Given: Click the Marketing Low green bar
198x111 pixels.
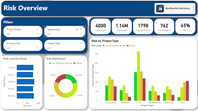Looking at the screenshot, I should pyautogui.click(x=165, y=97).
